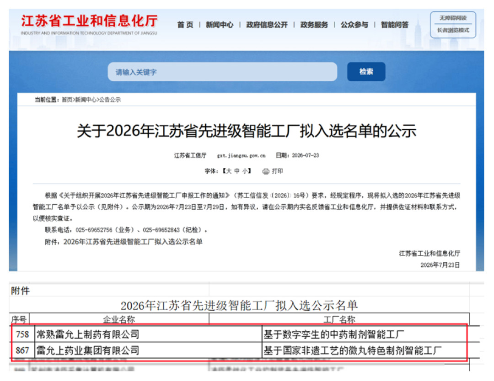Go to 首页 in the breadcrumb
The height and width of the screenshot is (381, 494).
tap(67, 100)
